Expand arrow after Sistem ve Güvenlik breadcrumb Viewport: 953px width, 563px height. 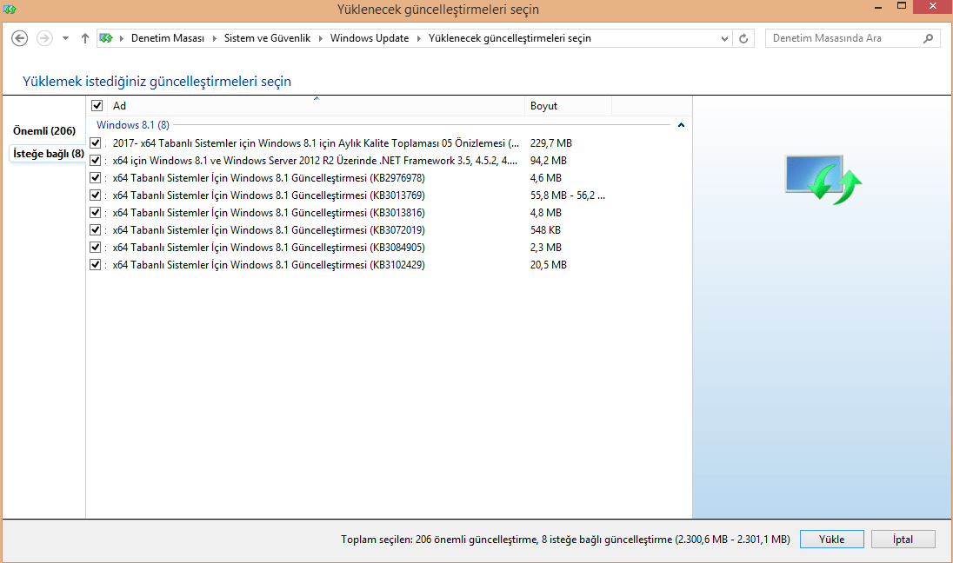click(320, 38)
